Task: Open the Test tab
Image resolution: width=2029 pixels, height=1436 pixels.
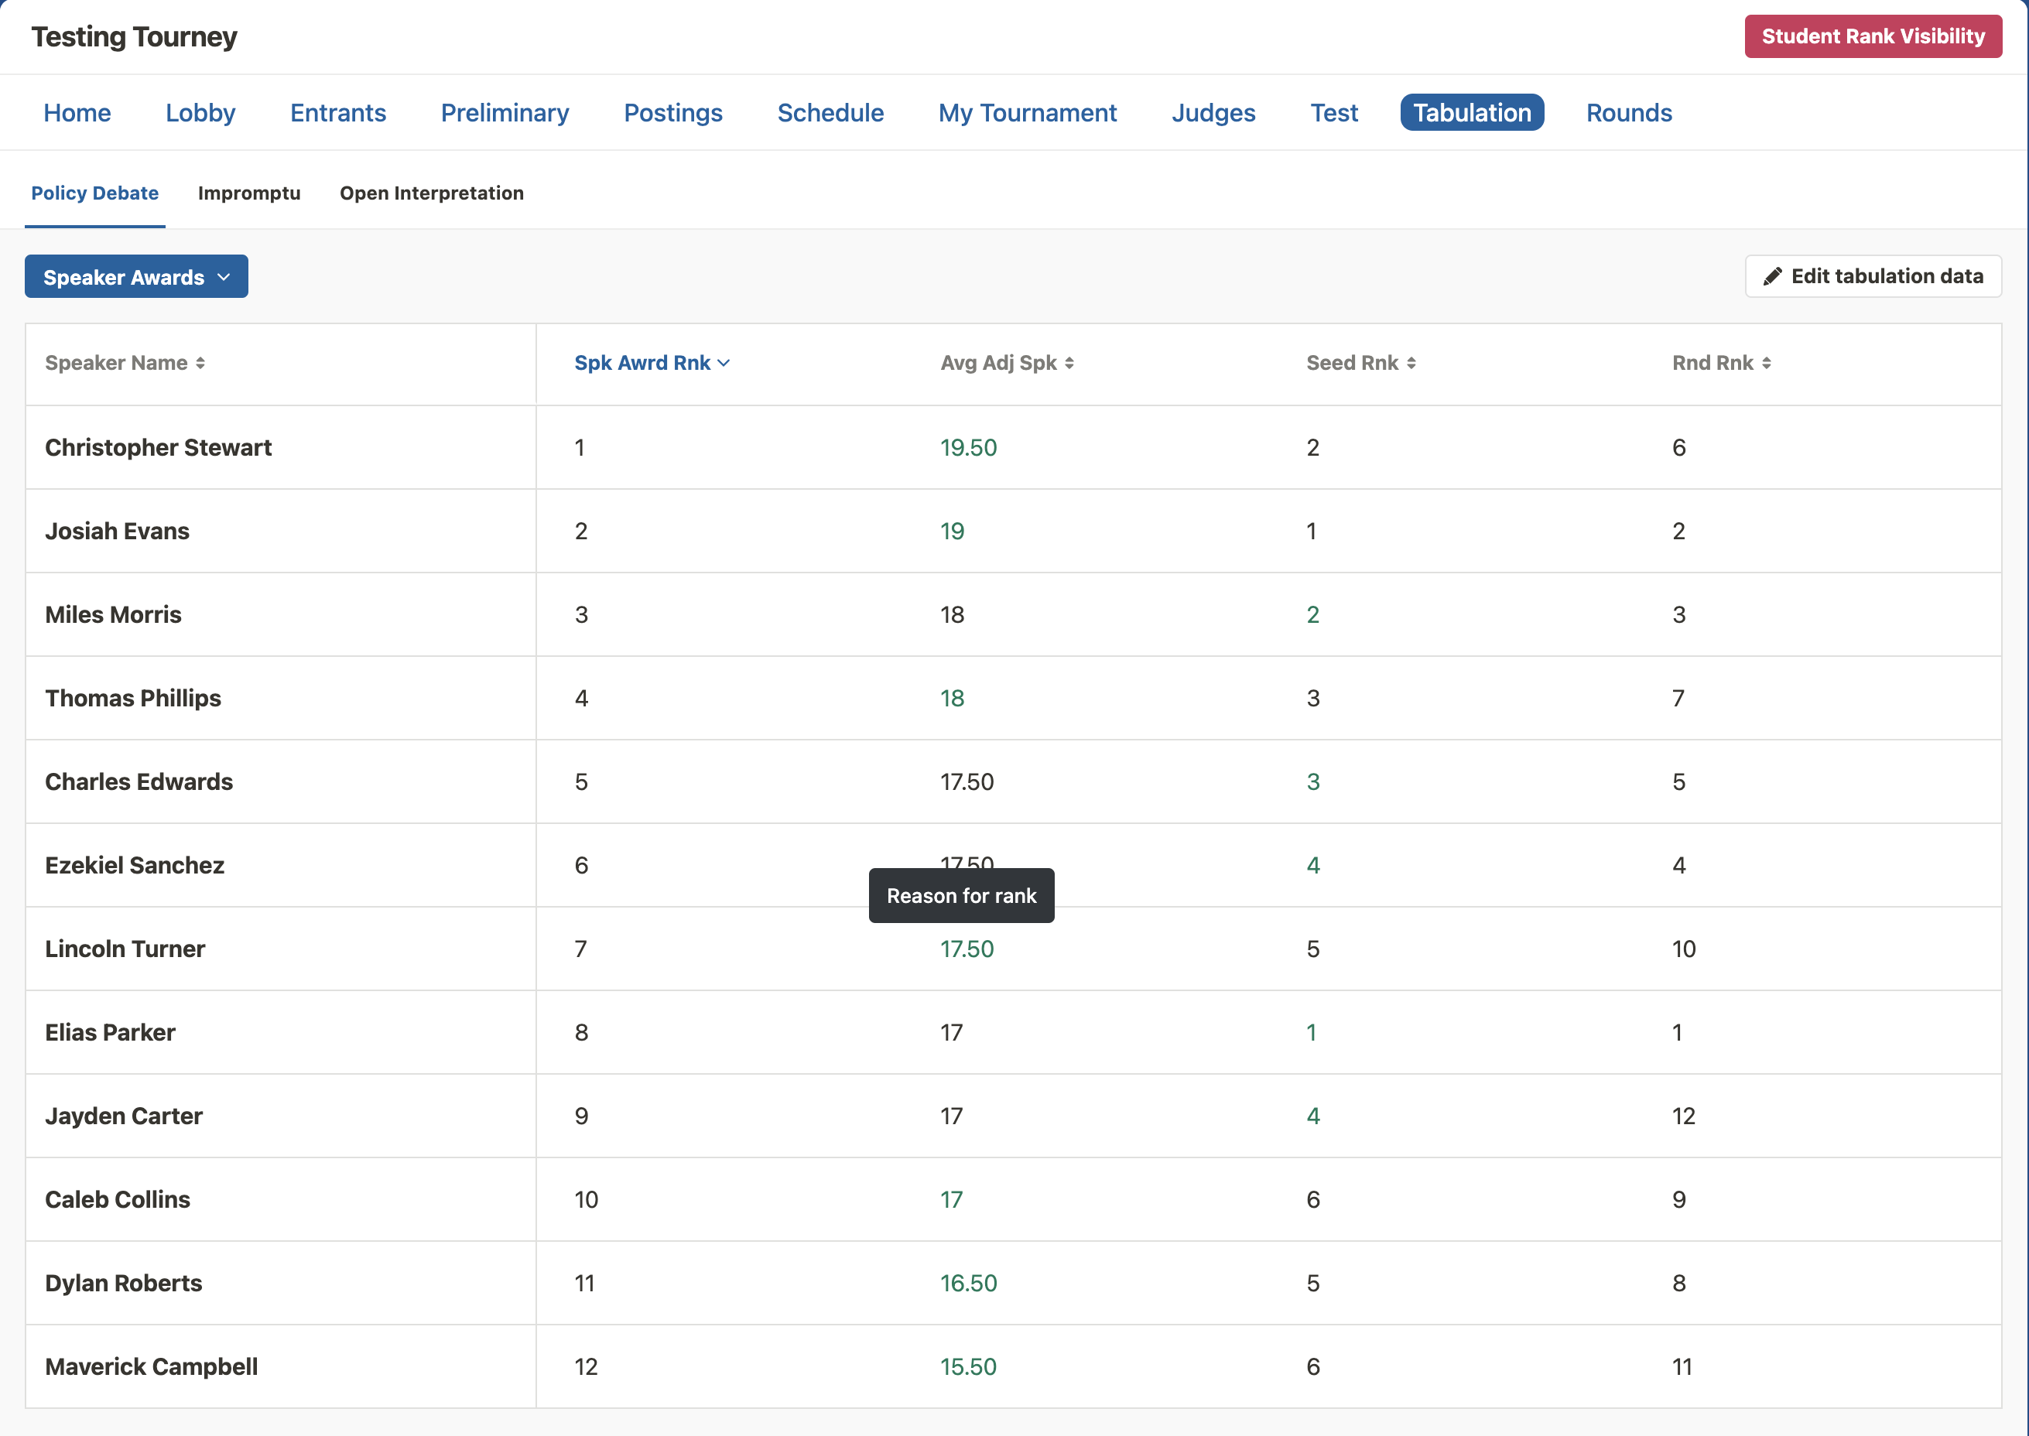Action: [1334, 112]
